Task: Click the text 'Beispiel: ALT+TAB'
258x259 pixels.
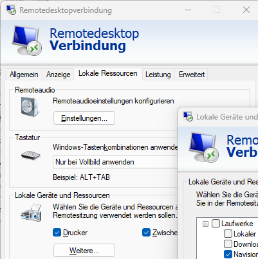Action: click(x=81, y=177)
